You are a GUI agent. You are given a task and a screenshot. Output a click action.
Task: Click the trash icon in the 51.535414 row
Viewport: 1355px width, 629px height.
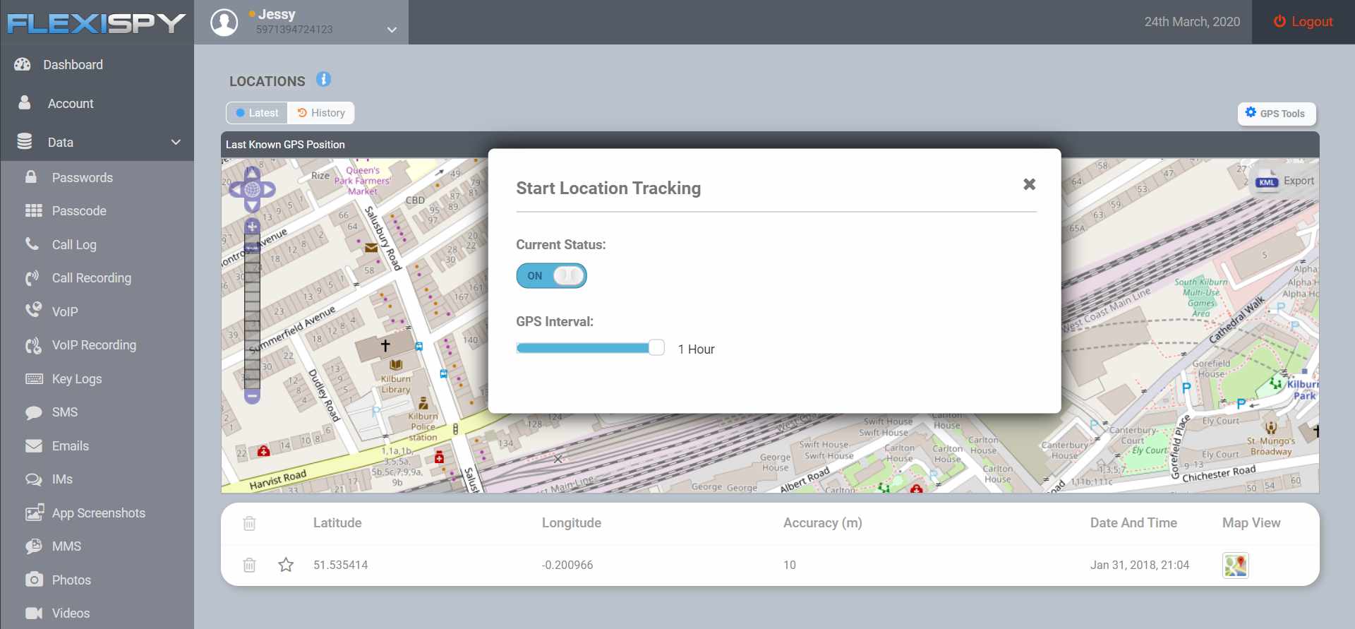point(249,565)
